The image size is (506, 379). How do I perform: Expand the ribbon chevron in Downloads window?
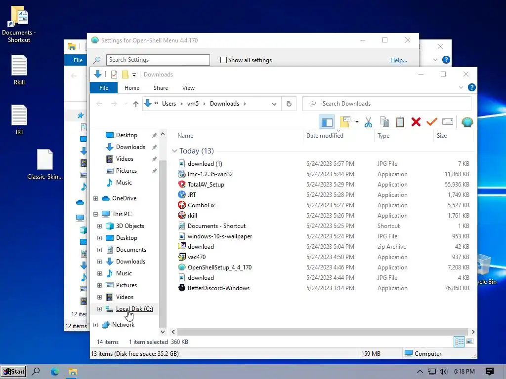click(461, 87)
